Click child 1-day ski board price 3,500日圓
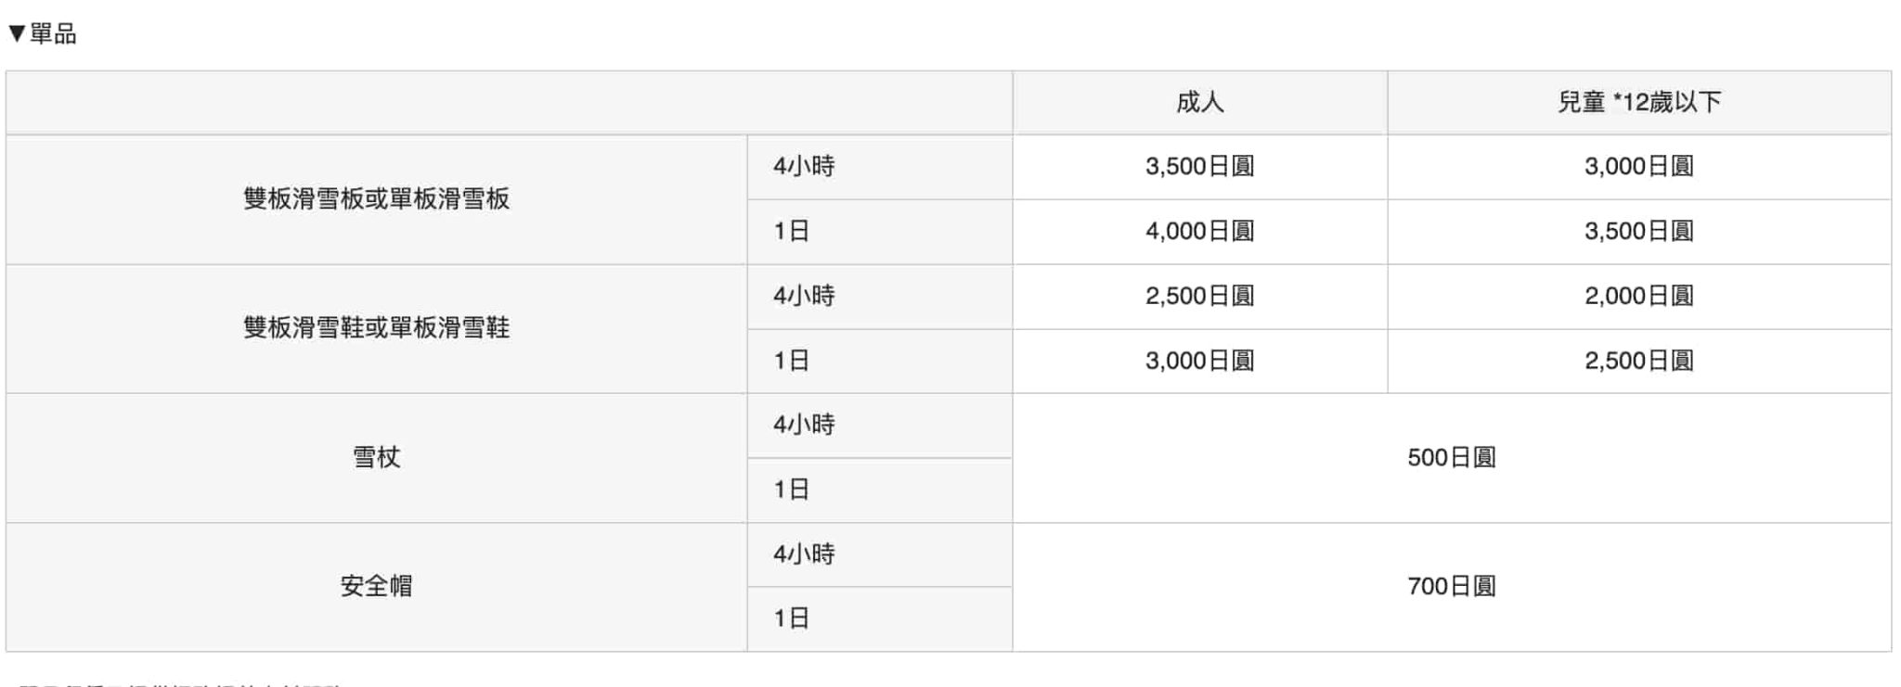This screenshot has width=1901, height=687. [1638, 232]
